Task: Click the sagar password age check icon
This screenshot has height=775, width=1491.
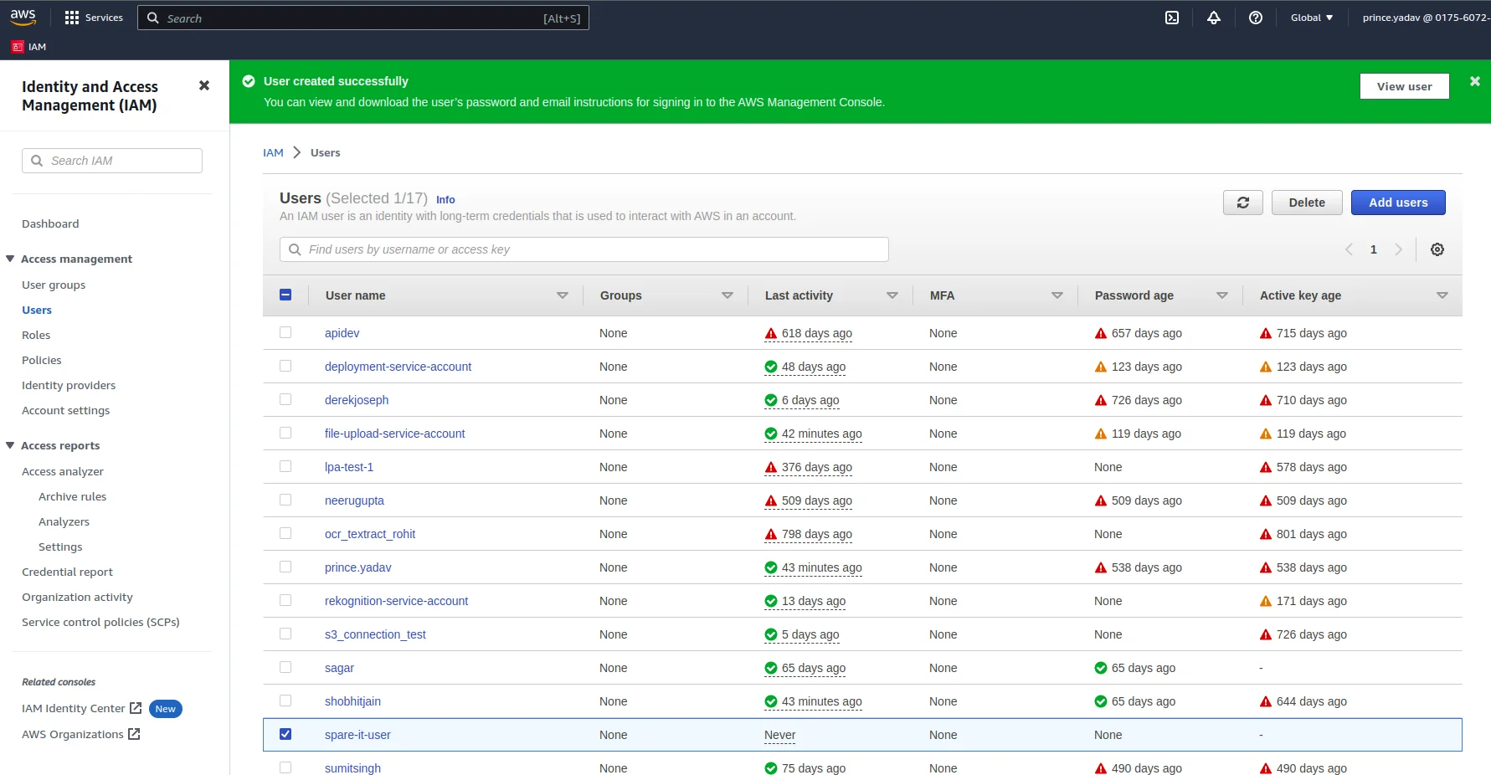Action: pyautogui.click(x=1101, y=668)
